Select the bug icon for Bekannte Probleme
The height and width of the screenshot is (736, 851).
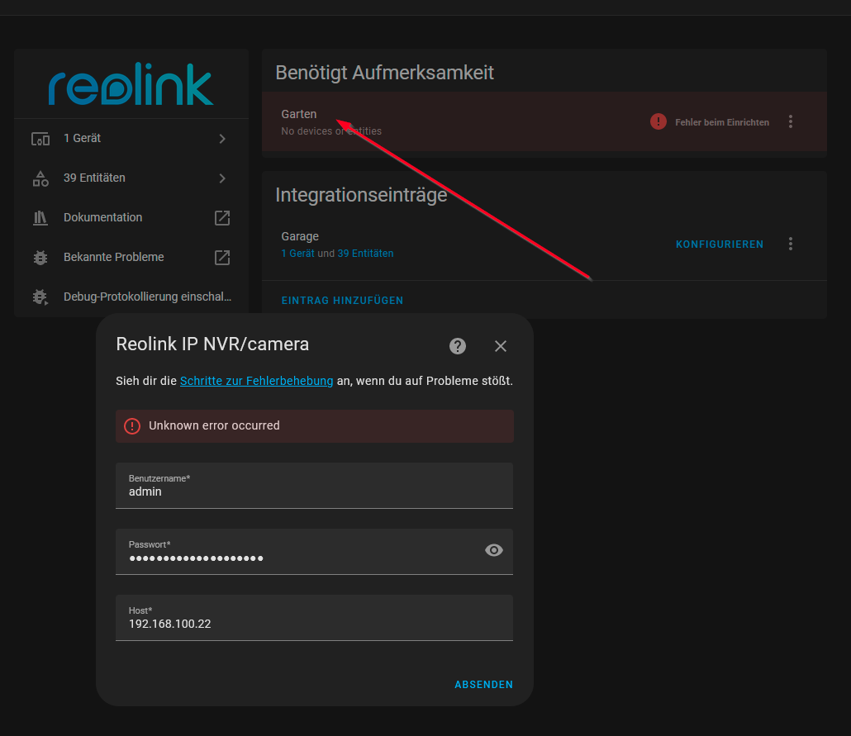pos(40,257)
